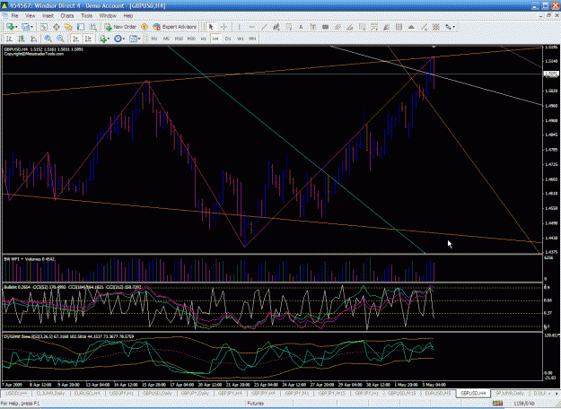Screen dimensions: 561x409
Task: Select the D1 timeframe button
Action: (228, 39)
